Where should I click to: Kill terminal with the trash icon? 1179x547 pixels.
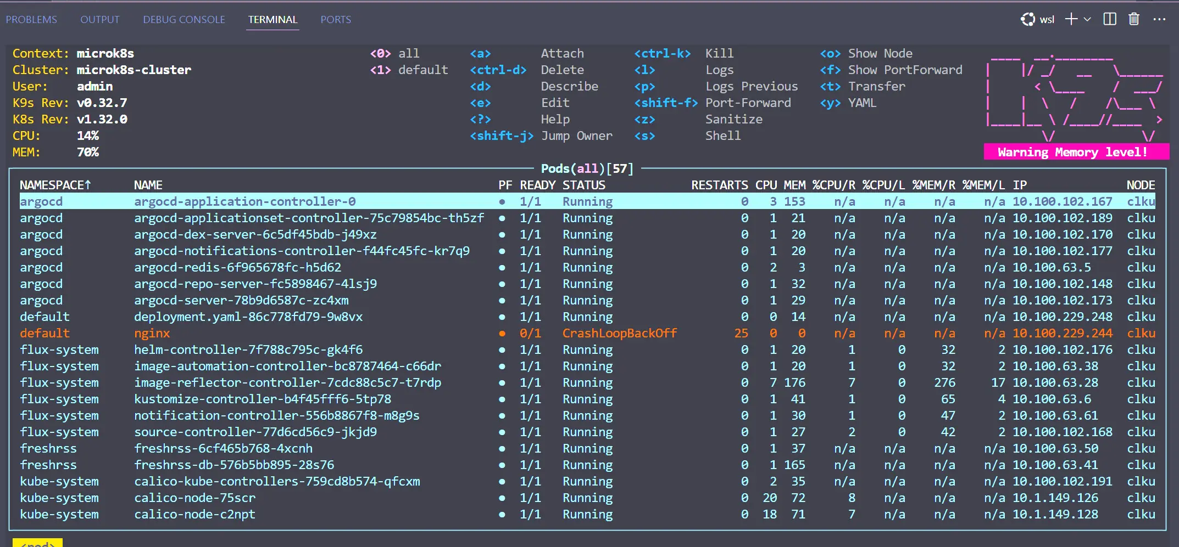pyautogui.click(x=1134, y=19)
